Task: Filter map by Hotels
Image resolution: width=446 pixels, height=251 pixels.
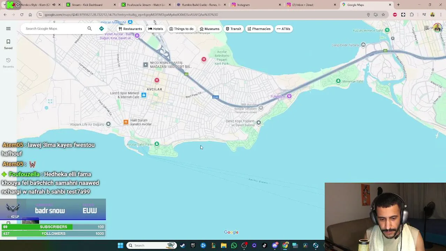Action: pos(156,29)
